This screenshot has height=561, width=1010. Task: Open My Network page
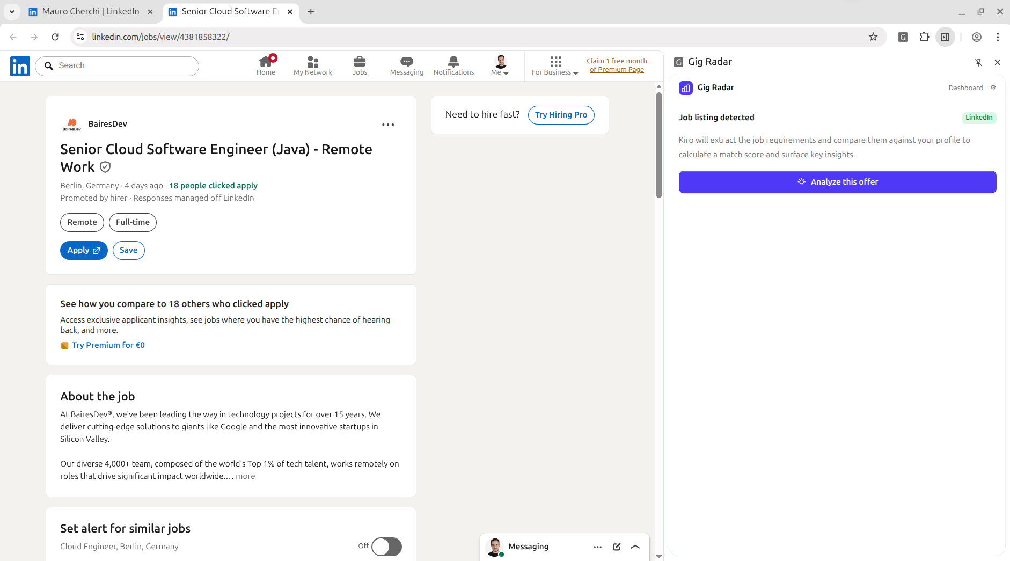coord(312,65)
